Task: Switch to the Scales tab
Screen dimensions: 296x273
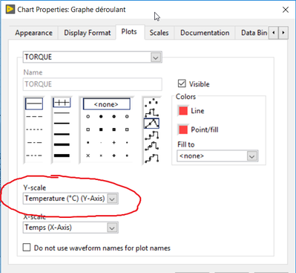Action: [x=159, y=33]
